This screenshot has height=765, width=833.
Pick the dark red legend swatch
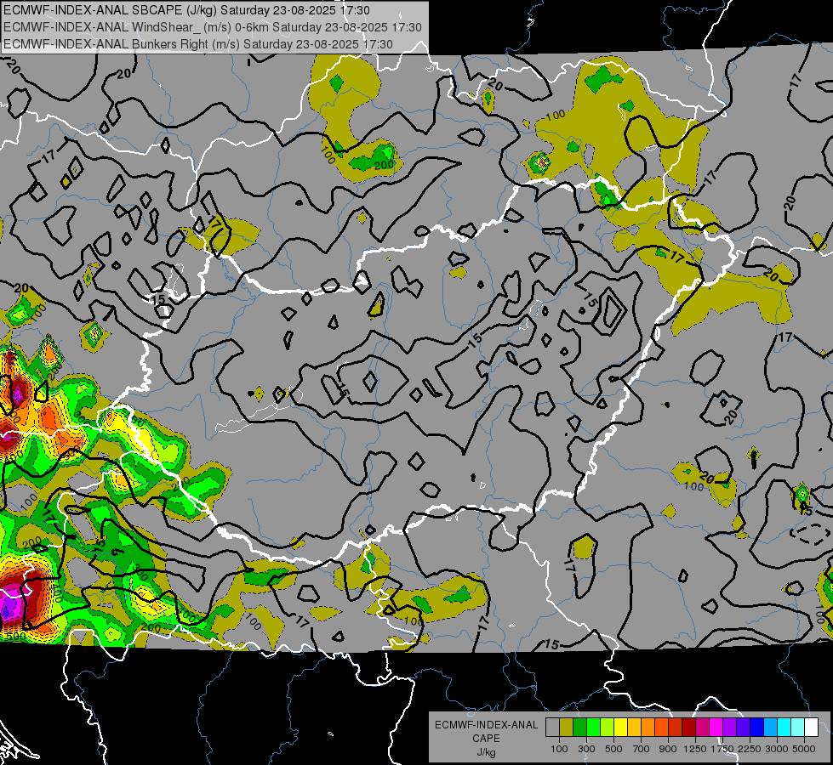689,727
